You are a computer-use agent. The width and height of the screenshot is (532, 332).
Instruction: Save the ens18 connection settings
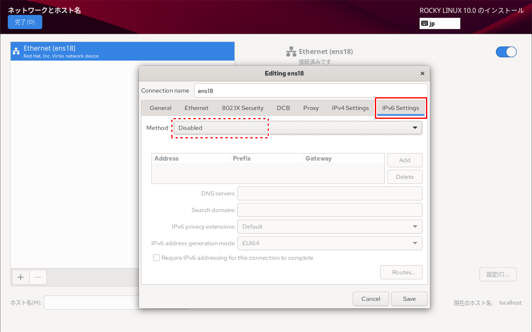409,299
